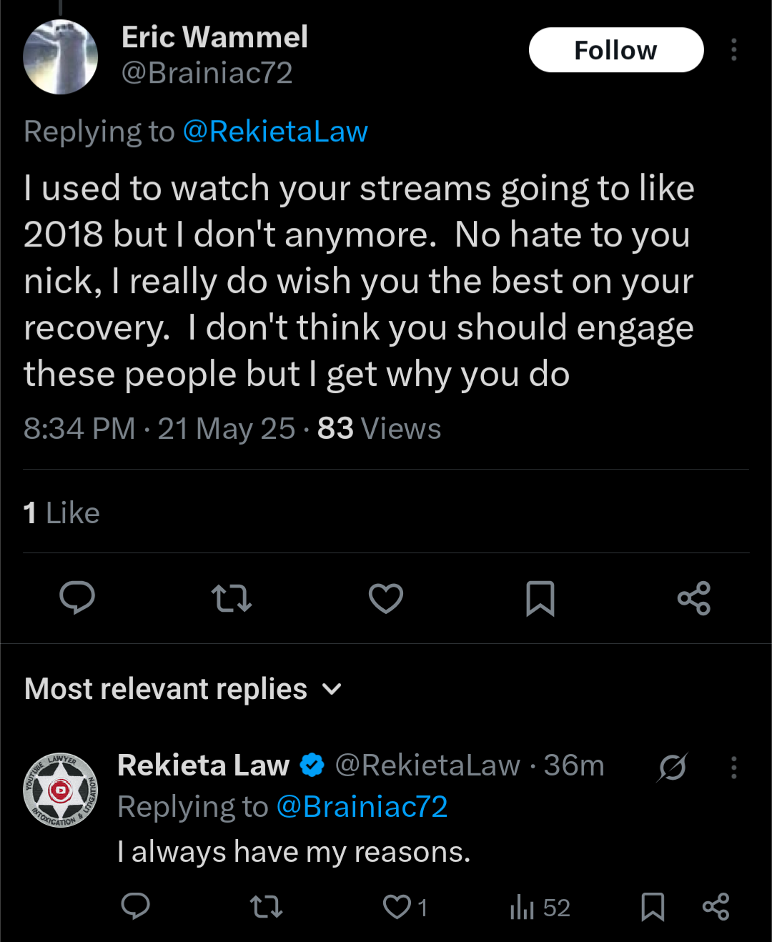Open Eric Wammel's profile picture
Viewport: 772px width, 942px height.
61,57
